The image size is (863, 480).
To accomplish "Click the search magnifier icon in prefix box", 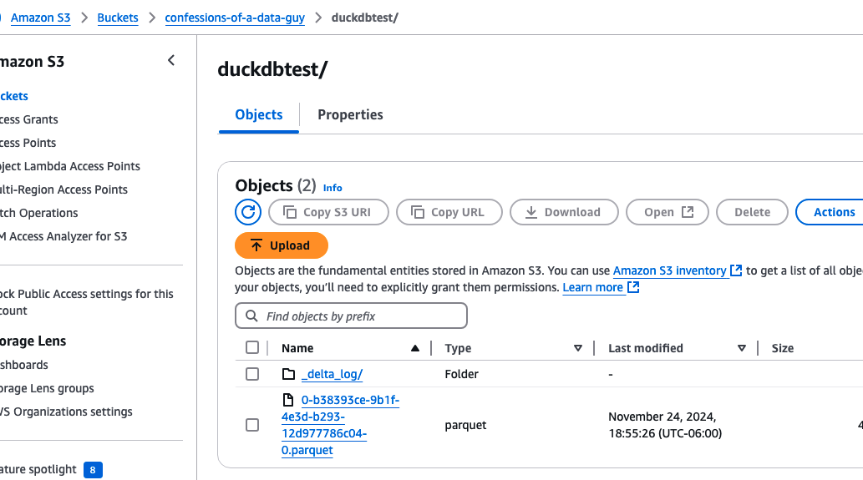I will pos(251,316).
